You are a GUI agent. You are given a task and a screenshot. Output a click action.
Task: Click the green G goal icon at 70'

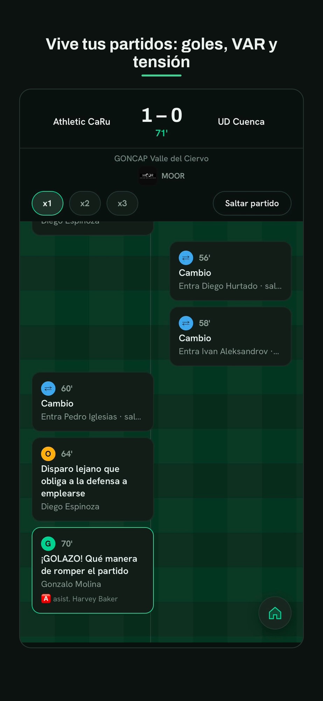(48, 544)
